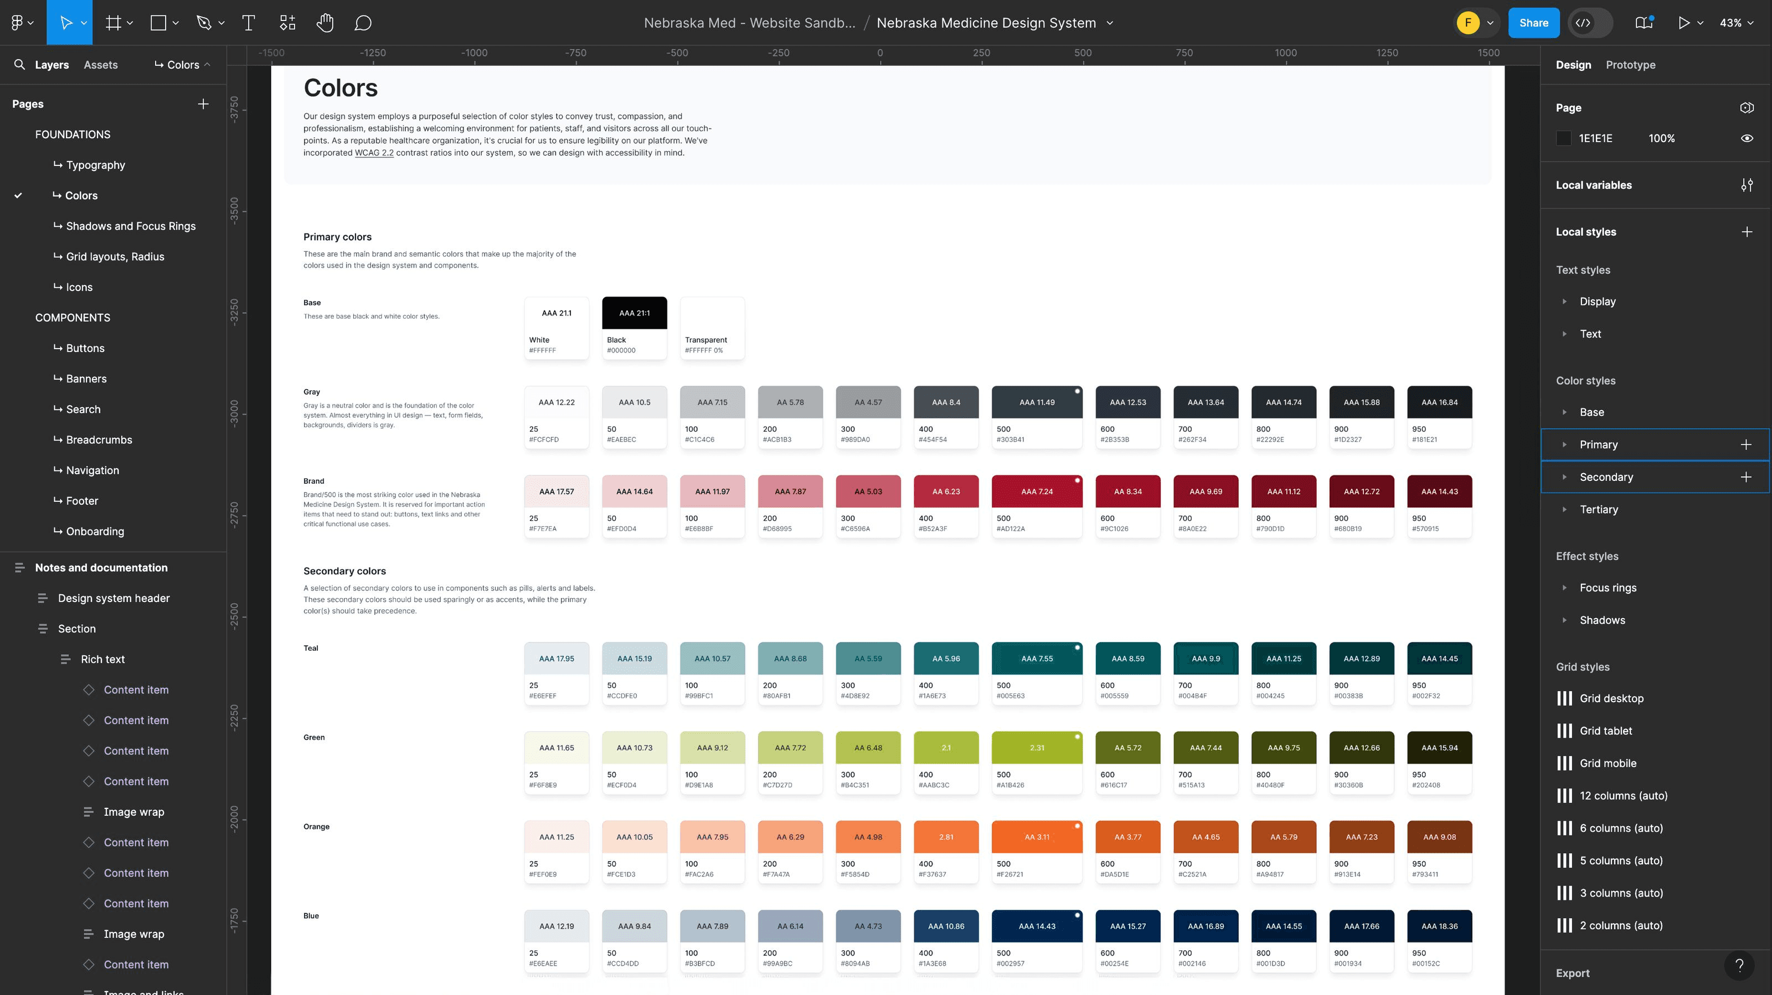The width and height of the screenshot is (1772, 995).
Task: Open Local variables settings icon
Action: coord(1747,185)
